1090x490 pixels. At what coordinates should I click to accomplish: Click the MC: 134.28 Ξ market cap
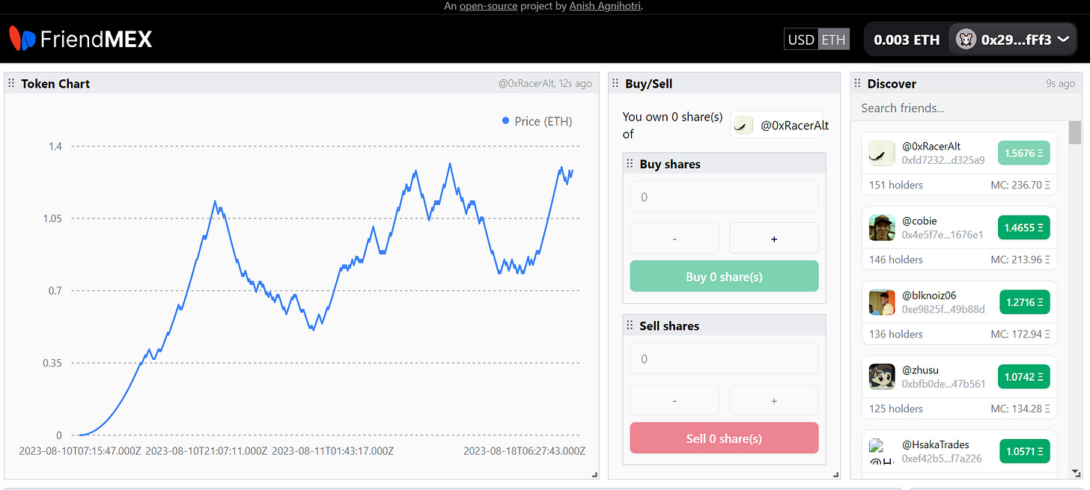point(1020,408)
